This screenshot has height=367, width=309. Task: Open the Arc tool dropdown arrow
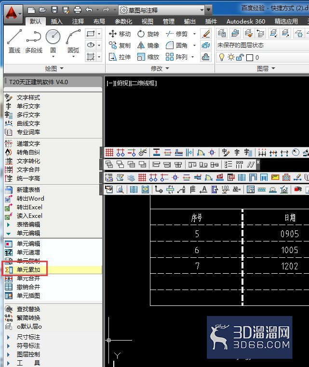pos(73,57)
